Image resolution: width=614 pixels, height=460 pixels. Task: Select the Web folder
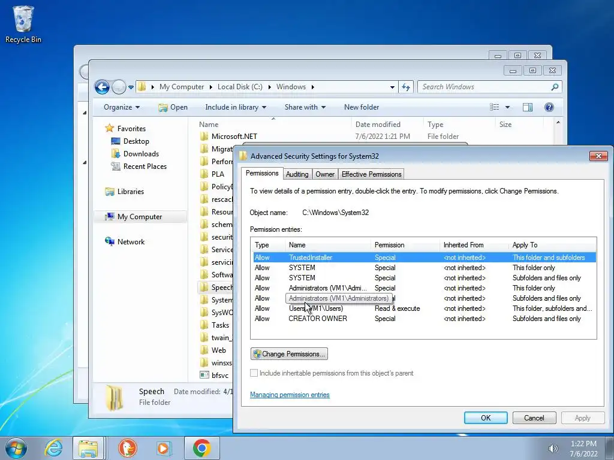tap(218, 350)
